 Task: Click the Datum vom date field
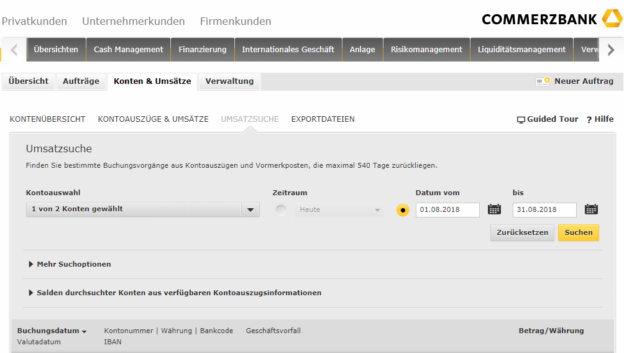pyautogui.click(x=447, y=210)
